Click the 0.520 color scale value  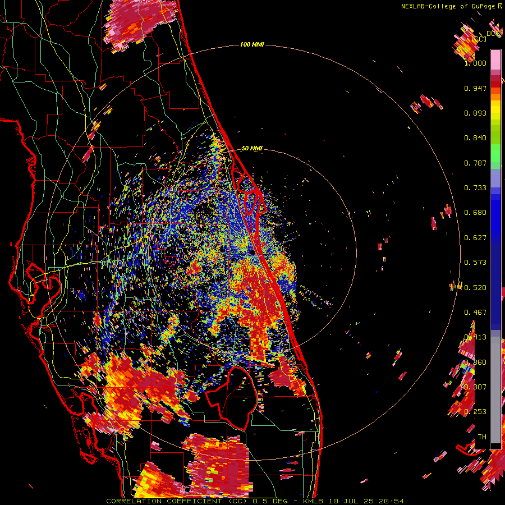coord(475,288)
